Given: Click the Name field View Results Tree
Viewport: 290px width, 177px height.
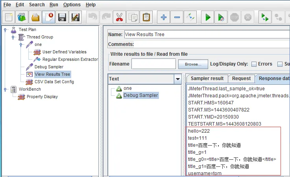Looking at the screenshot, I should pos(207,35).
